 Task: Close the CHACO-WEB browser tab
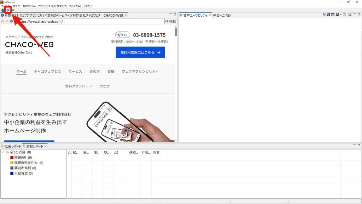pos(125,15)
